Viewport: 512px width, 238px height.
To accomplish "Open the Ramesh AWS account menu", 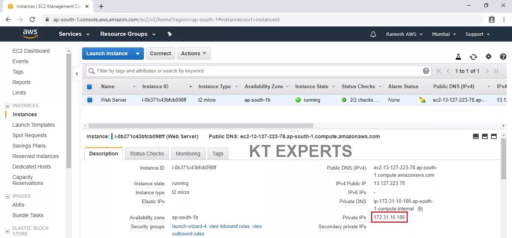I will click(x=404, y=34).
